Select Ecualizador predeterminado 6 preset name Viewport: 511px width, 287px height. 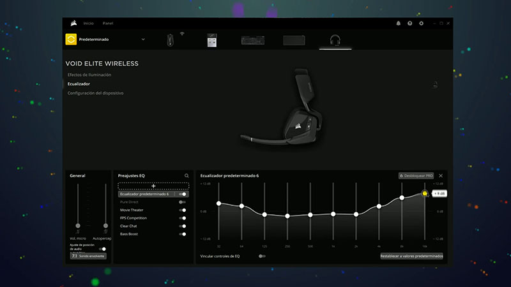(x=144, y=195)
